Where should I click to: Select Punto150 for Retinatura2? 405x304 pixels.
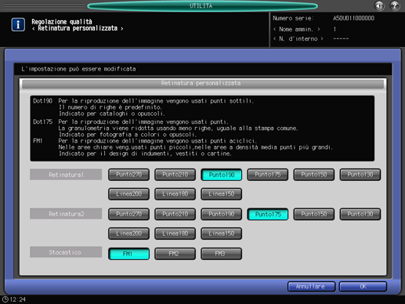click(314, 214)
